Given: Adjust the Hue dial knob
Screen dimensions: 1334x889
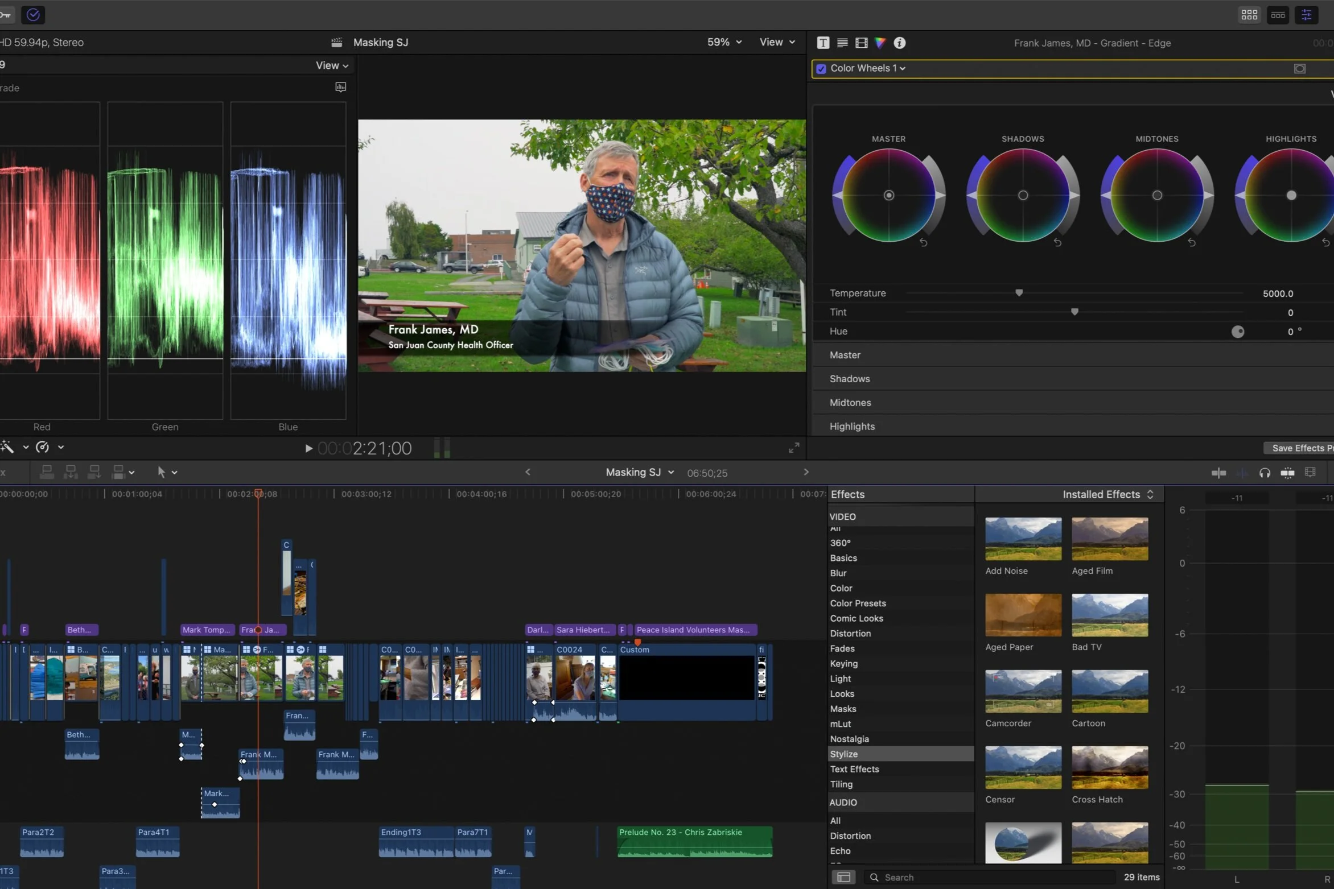Looking at the screenshot, I should pyautogui.click(x=1238, y=332).
